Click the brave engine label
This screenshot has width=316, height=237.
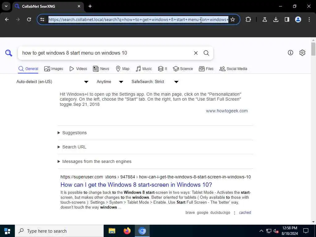pos(190,213)
